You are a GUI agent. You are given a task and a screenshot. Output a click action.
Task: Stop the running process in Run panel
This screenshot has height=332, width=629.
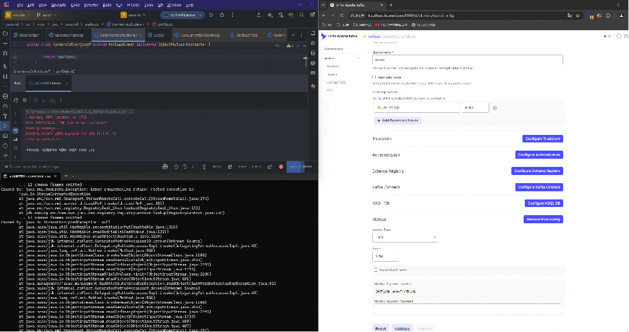click(x=24, y=100)
